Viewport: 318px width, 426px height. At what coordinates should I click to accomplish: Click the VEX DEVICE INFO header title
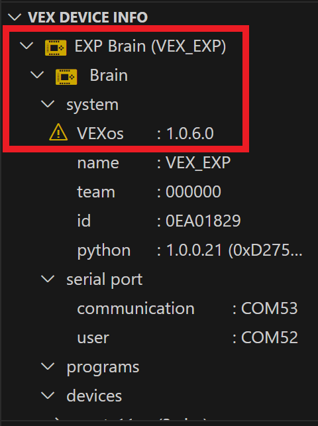pos(87,17)
